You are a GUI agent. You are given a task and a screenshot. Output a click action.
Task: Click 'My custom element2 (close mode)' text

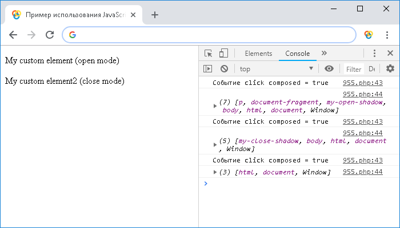pos(65,81)
